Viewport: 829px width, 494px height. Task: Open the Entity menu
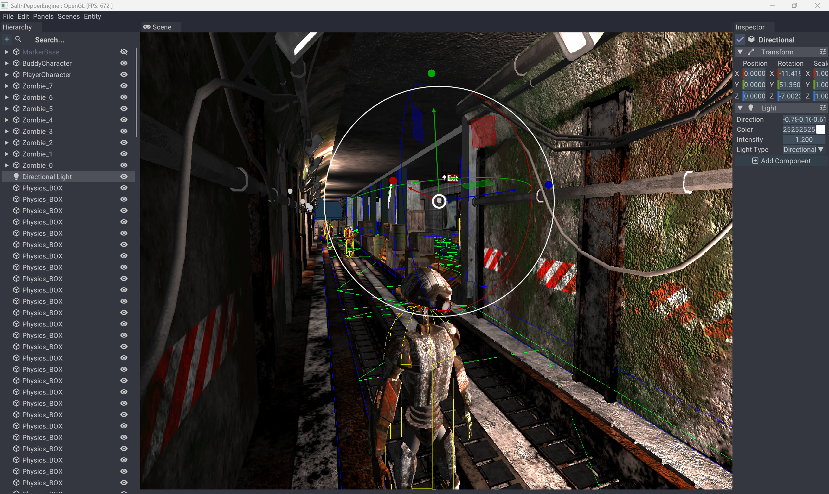[x=93, y=16]
